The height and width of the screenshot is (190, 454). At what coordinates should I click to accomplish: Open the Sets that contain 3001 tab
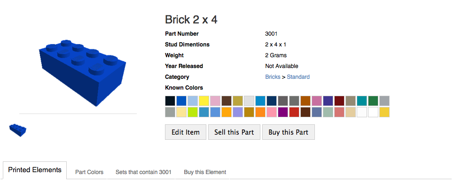click(143, 172)
